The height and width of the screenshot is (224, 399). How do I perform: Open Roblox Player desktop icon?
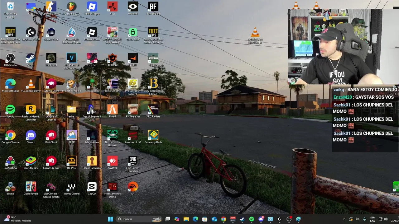92,9
